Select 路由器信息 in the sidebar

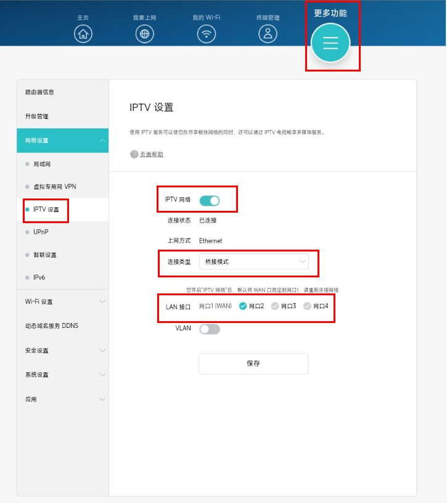pyautogui.click(x=40, y=92)
